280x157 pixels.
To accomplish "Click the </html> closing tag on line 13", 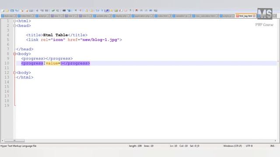I will [24, 77].
